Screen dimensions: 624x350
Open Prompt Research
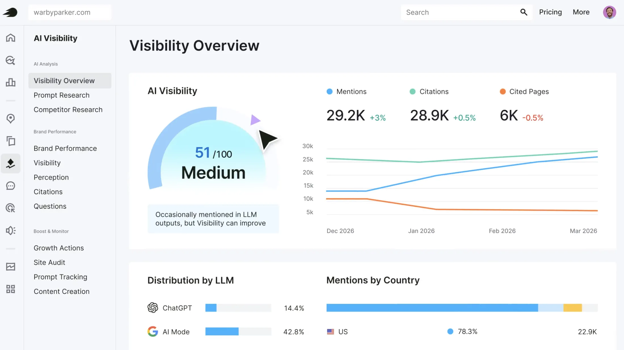pyautogui.click(x=62, y=95)
